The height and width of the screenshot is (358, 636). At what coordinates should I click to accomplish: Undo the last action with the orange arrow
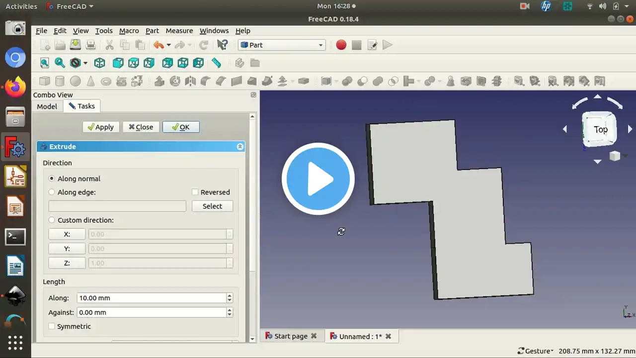pyautogui.click(x=159, y=45)
